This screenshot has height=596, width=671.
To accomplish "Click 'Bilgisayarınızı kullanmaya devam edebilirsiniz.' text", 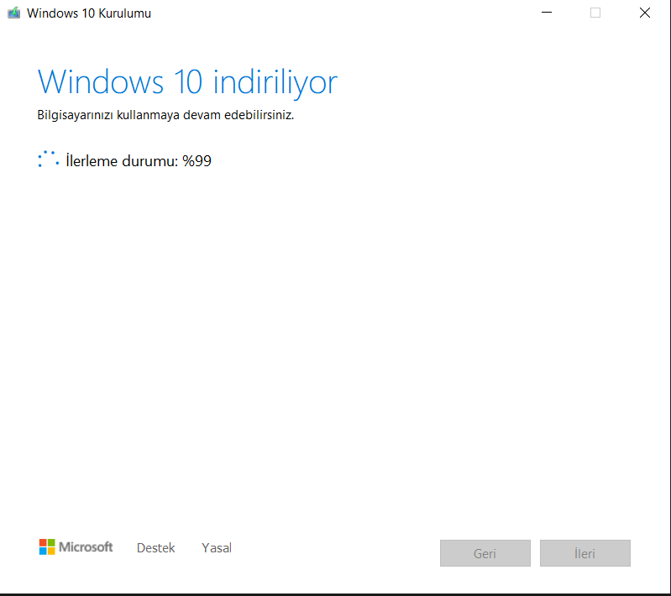I will click(x=165, y=115).
